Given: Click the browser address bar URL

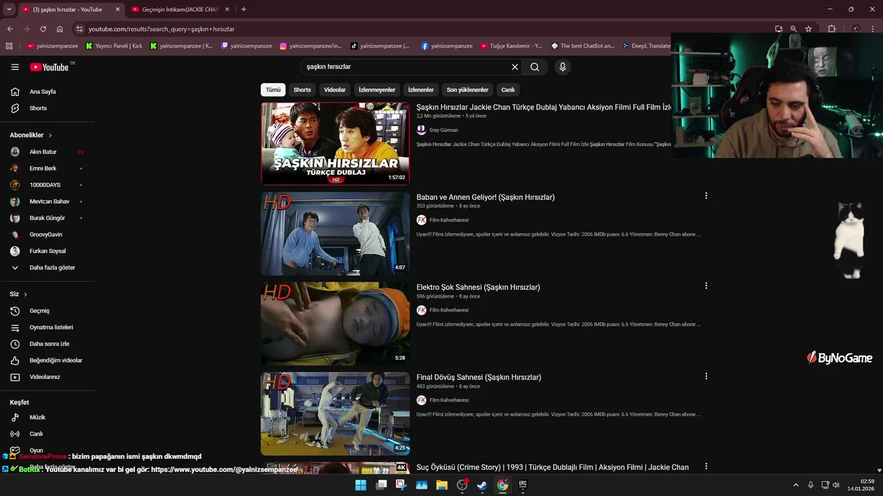Looking at the screenshot, I should coord(161,29).
